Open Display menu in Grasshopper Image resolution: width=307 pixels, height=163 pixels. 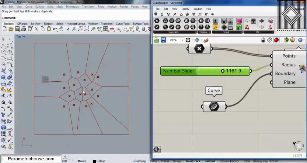pos(185,9)
